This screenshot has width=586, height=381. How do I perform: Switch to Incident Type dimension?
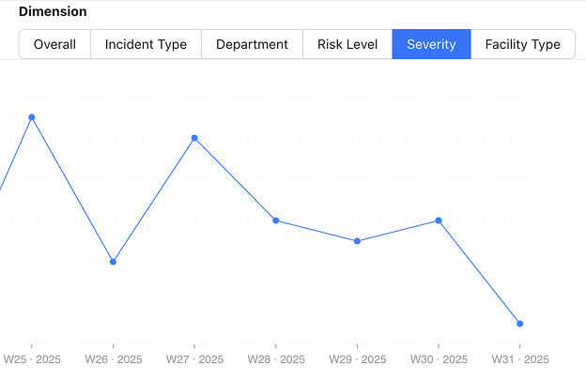pyautogui.click(x=146, y=44)
